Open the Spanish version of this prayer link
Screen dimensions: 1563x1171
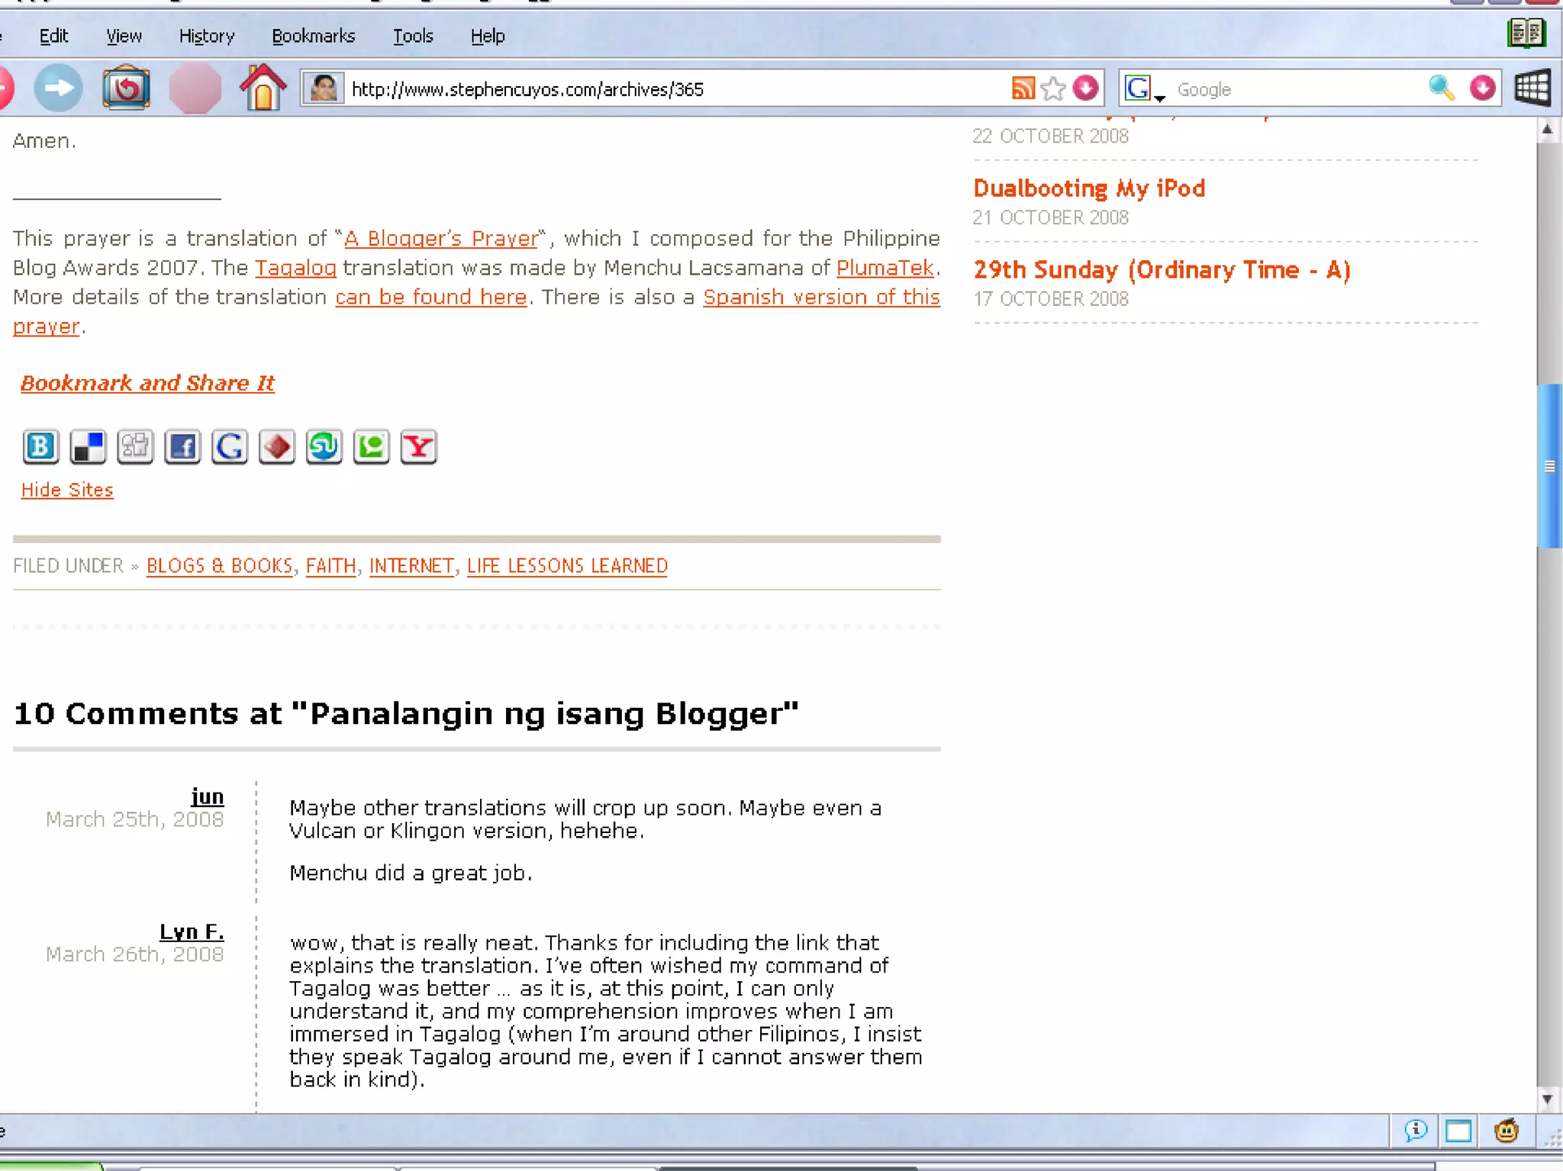click(x=820, y=297)
